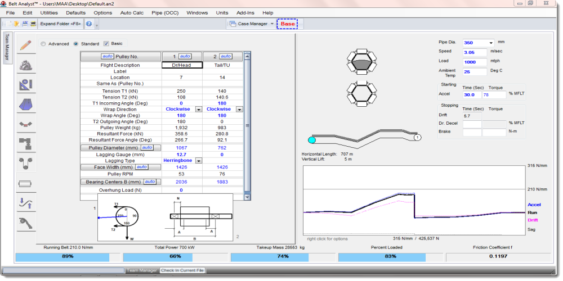Click the Bearing Centers B (mm) button
The width and height of the screenshot is (563, 281).
pyautogui.click(x=120, y=182)
